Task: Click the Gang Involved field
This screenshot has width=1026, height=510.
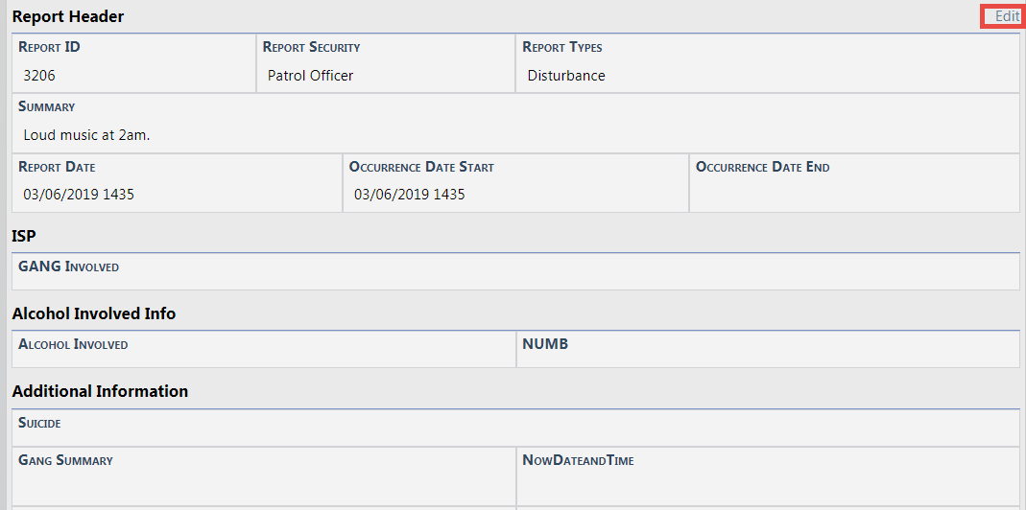Action: (x=516, y=276)
